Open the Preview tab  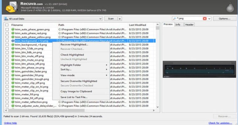click(168, 24)
